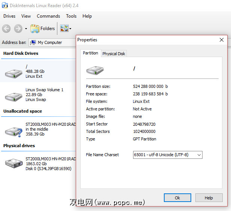The height and width of the screenshot is (211, 231).
Task: Click the My Computer address bar field
Action: (52, 42)
